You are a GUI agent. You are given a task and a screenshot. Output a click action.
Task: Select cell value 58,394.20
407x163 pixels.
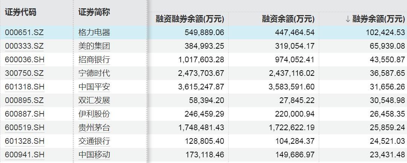click(x=207, y=100)
